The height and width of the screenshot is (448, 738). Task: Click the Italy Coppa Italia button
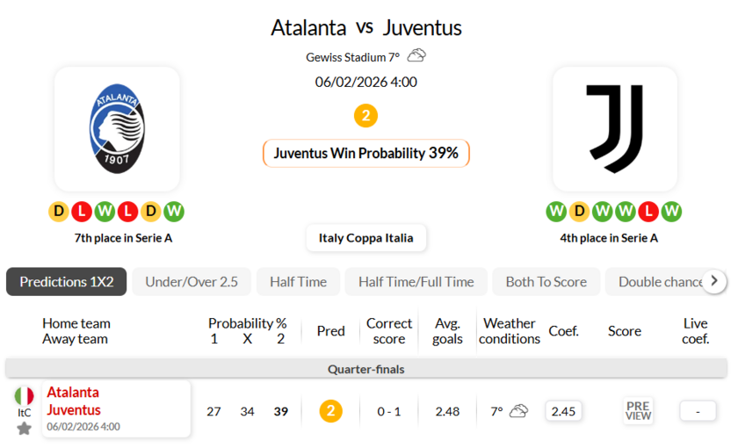point(365,238)
